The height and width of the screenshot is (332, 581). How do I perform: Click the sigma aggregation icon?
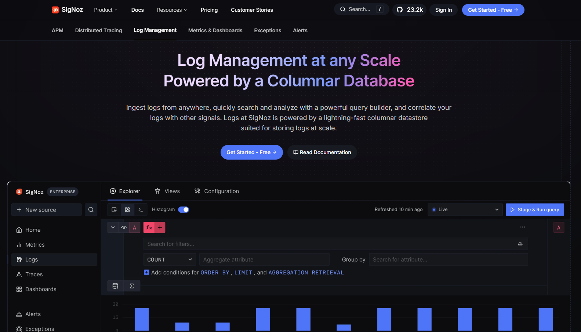coord(132,286)
